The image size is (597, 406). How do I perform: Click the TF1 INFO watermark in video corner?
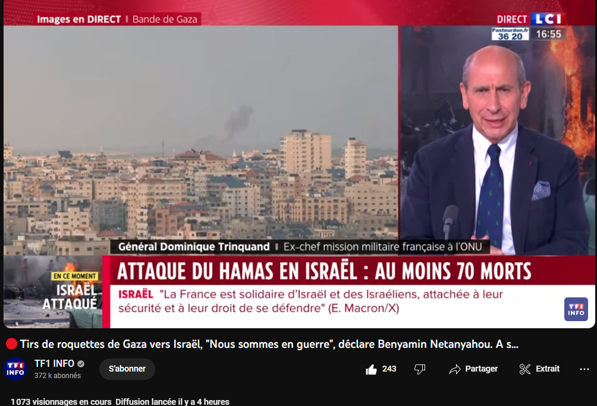(x=576, y=309)
